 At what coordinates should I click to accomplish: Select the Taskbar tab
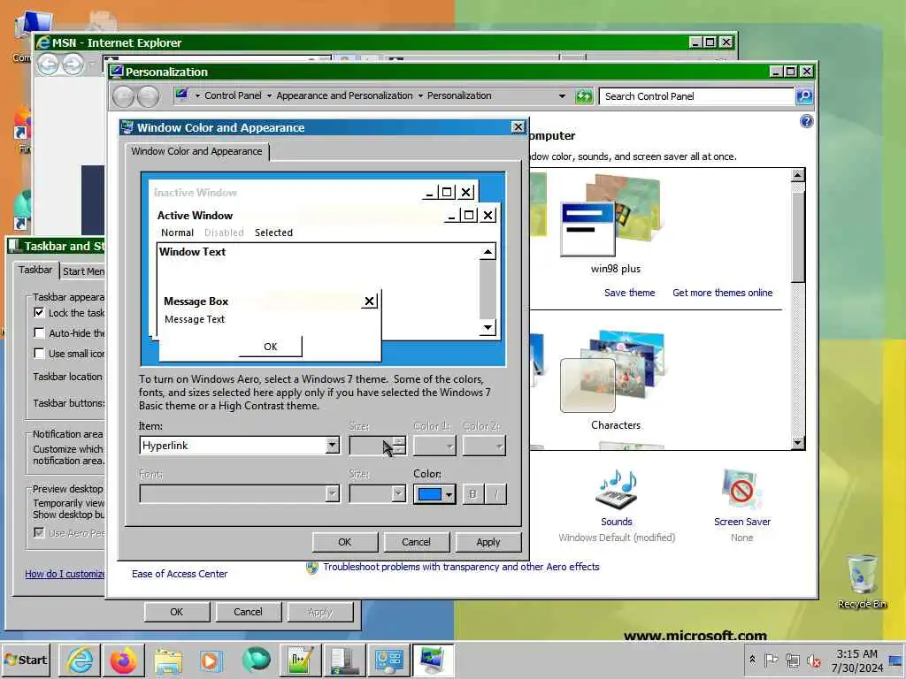35,270
